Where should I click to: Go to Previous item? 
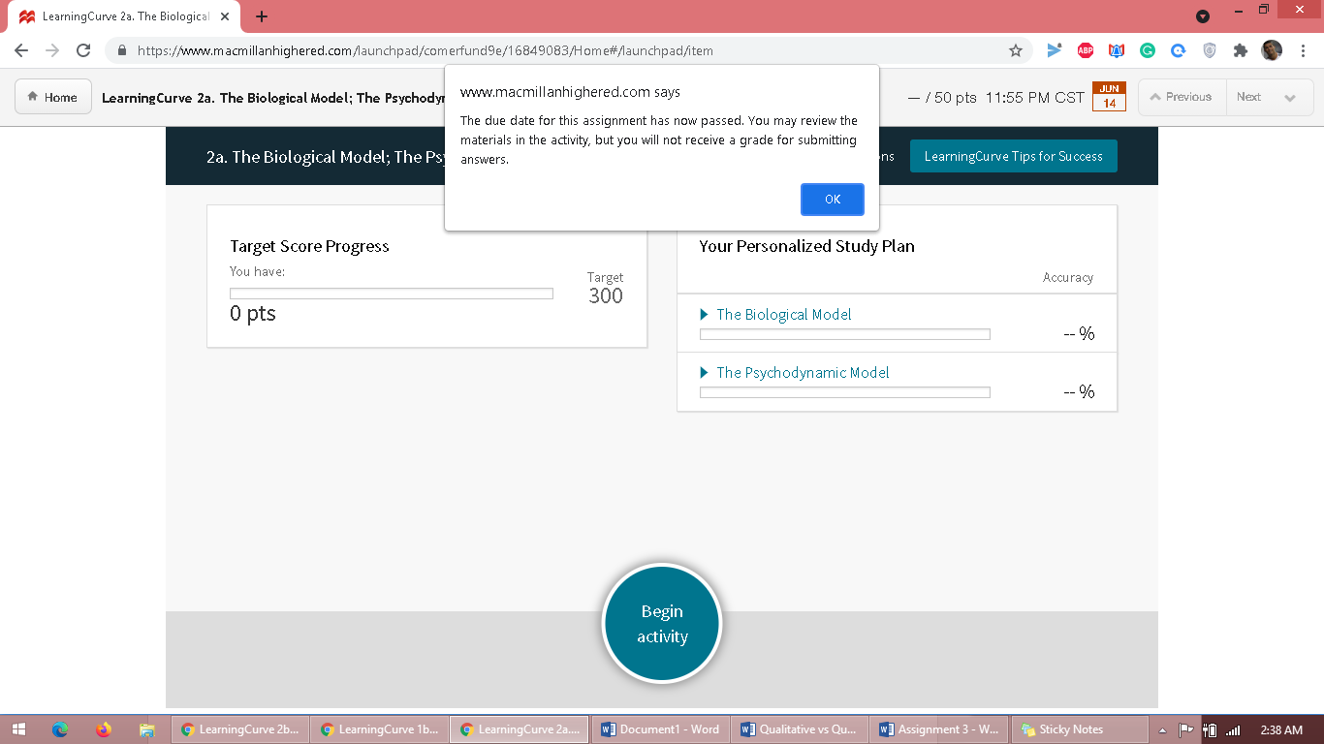(x=1181, y=98)
